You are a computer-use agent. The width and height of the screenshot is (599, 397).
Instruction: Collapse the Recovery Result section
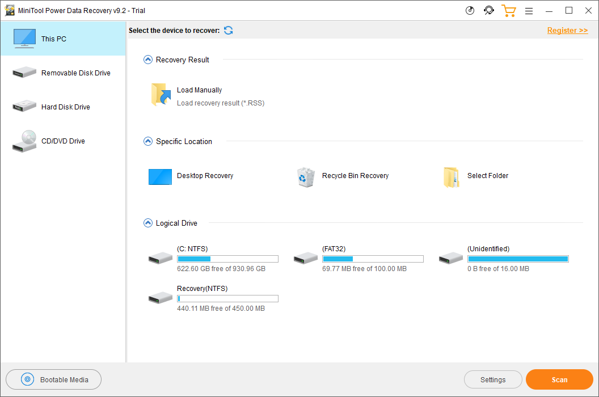pyautogui.click(x=148, y=60)
